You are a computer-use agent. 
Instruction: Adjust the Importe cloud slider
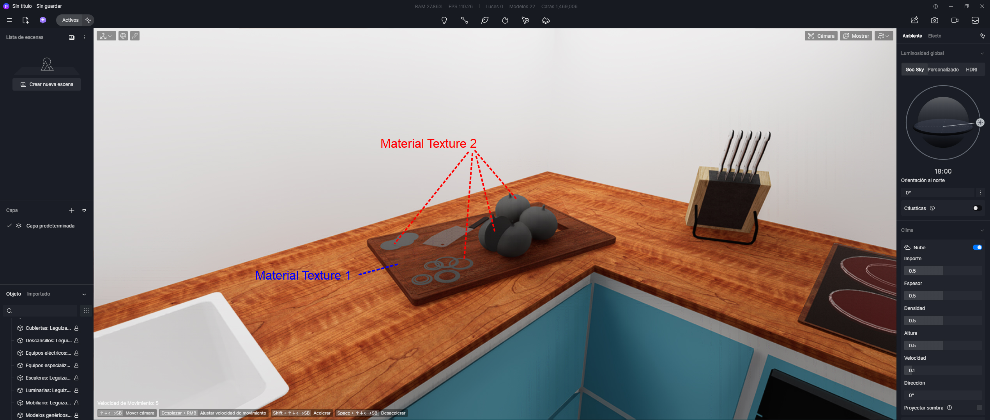click(942, 271)
